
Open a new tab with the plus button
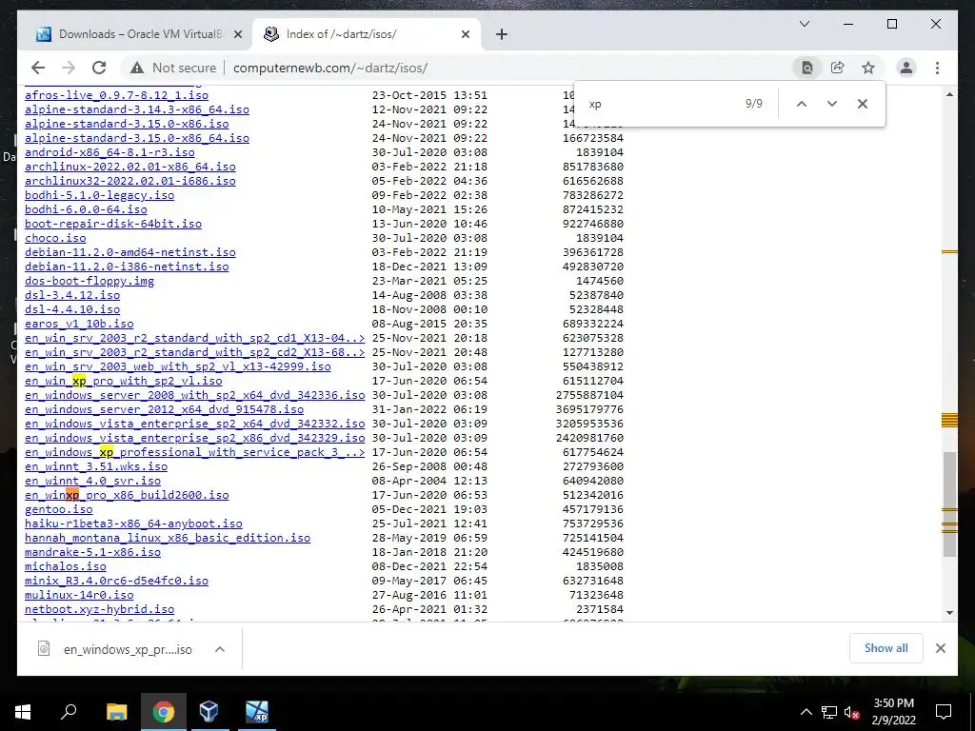(502, 34)
